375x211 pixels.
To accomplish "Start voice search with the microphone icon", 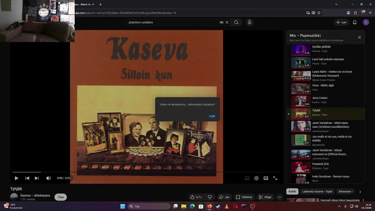I will pyautogui.click(x=250, y=22).
